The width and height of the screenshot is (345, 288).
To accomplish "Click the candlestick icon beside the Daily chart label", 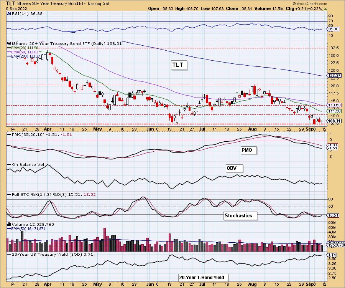I will click(9, 43).
